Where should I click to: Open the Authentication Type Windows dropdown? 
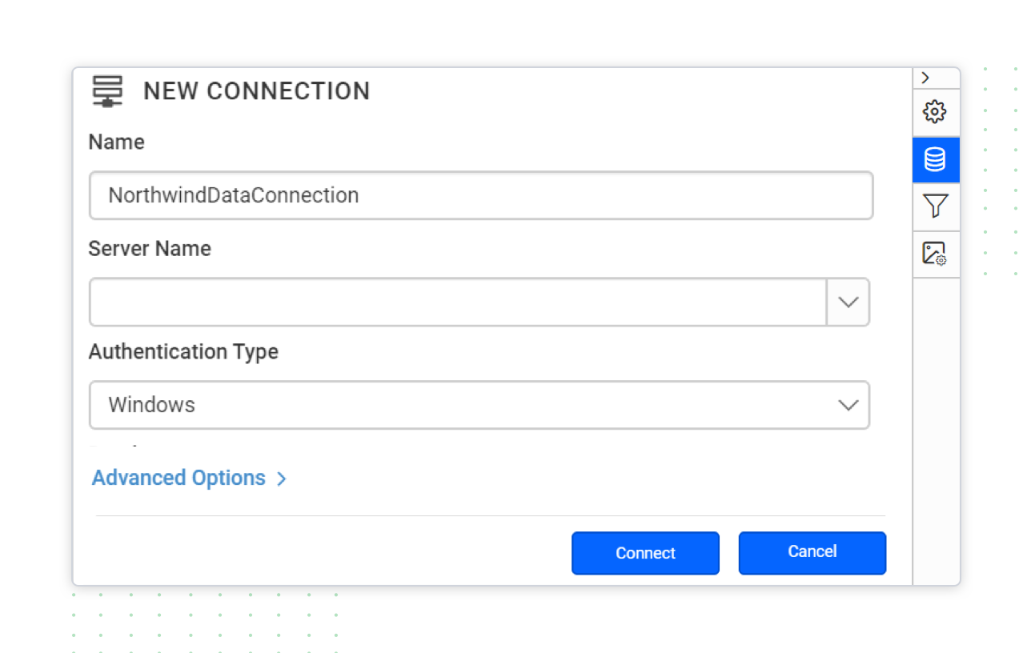(479, 405)
